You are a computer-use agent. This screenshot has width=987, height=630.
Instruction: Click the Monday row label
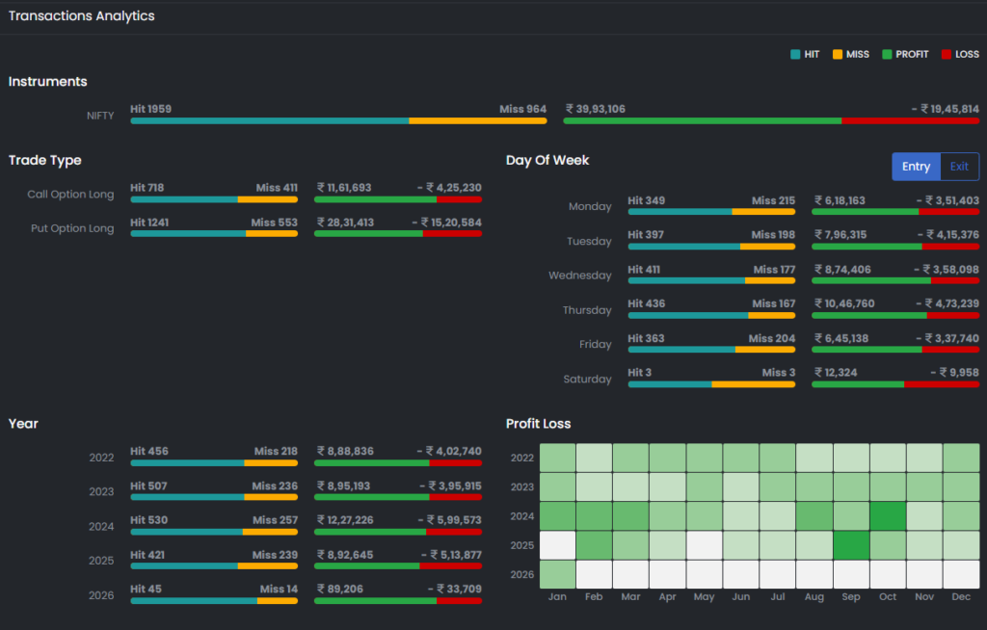pos(590,206)
